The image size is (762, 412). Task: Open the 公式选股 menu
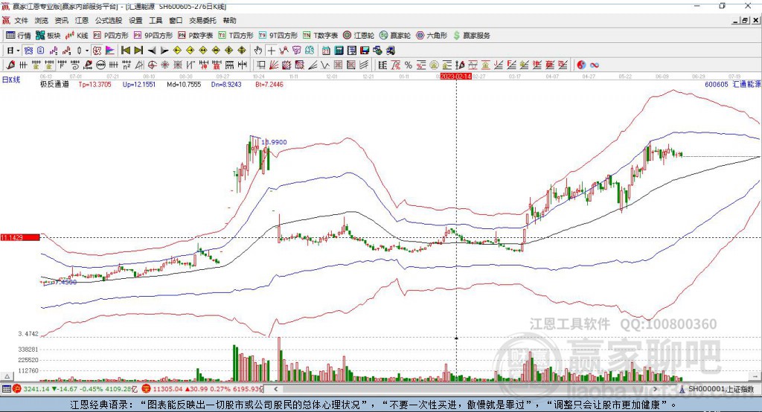[109, 20]
